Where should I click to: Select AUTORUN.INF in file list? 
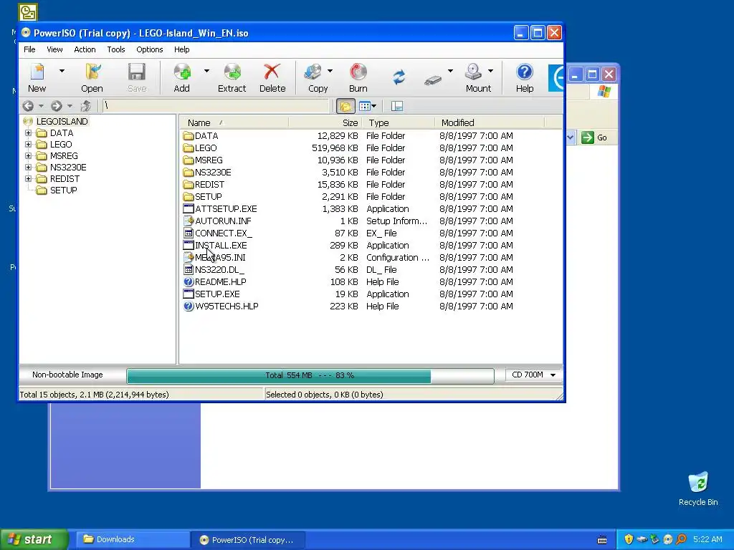tap(223, 221)
